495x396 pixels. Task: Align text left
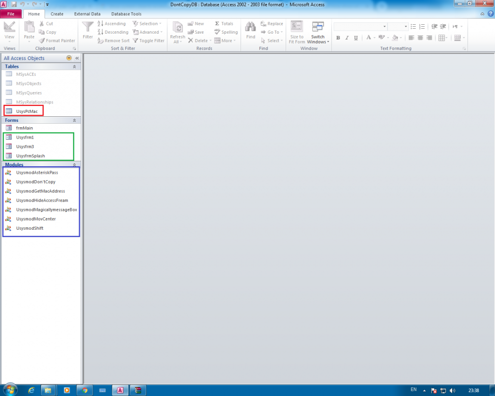pyautogui.click(x=411, y=38)
